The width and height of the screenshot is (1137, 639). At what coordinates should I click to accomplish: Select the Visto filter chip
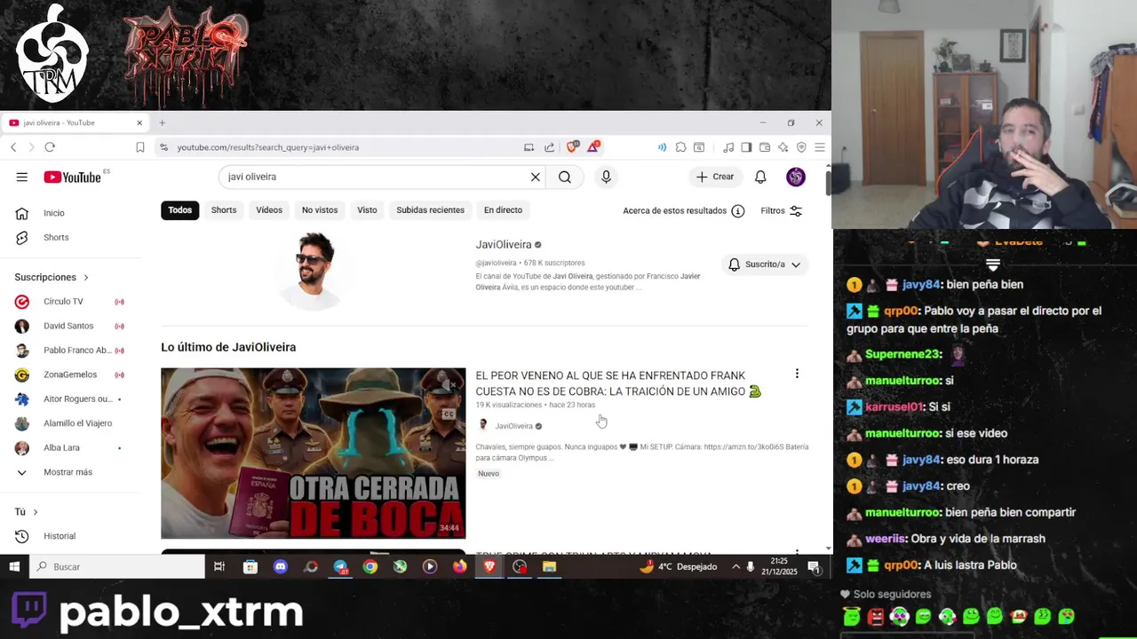pos(367,210)
